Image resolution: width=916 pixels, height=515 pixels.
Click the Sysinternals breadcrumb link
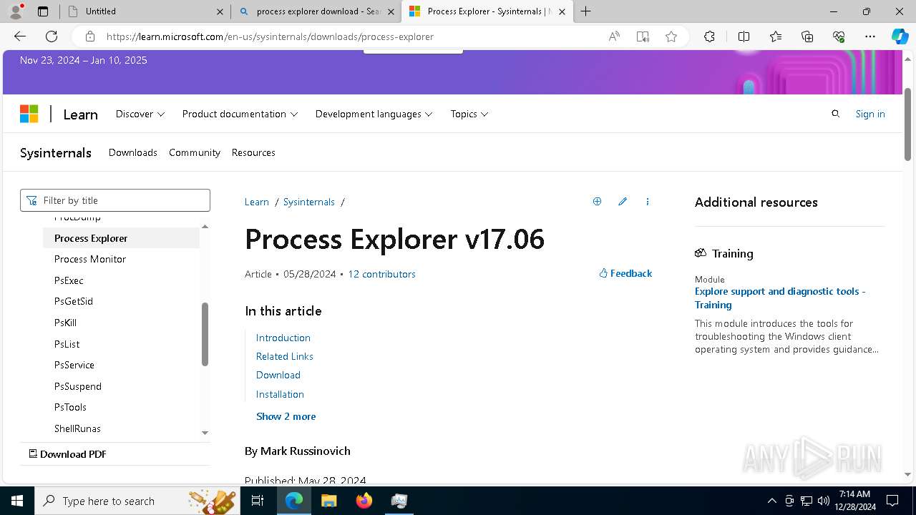[x=309, y=202]
